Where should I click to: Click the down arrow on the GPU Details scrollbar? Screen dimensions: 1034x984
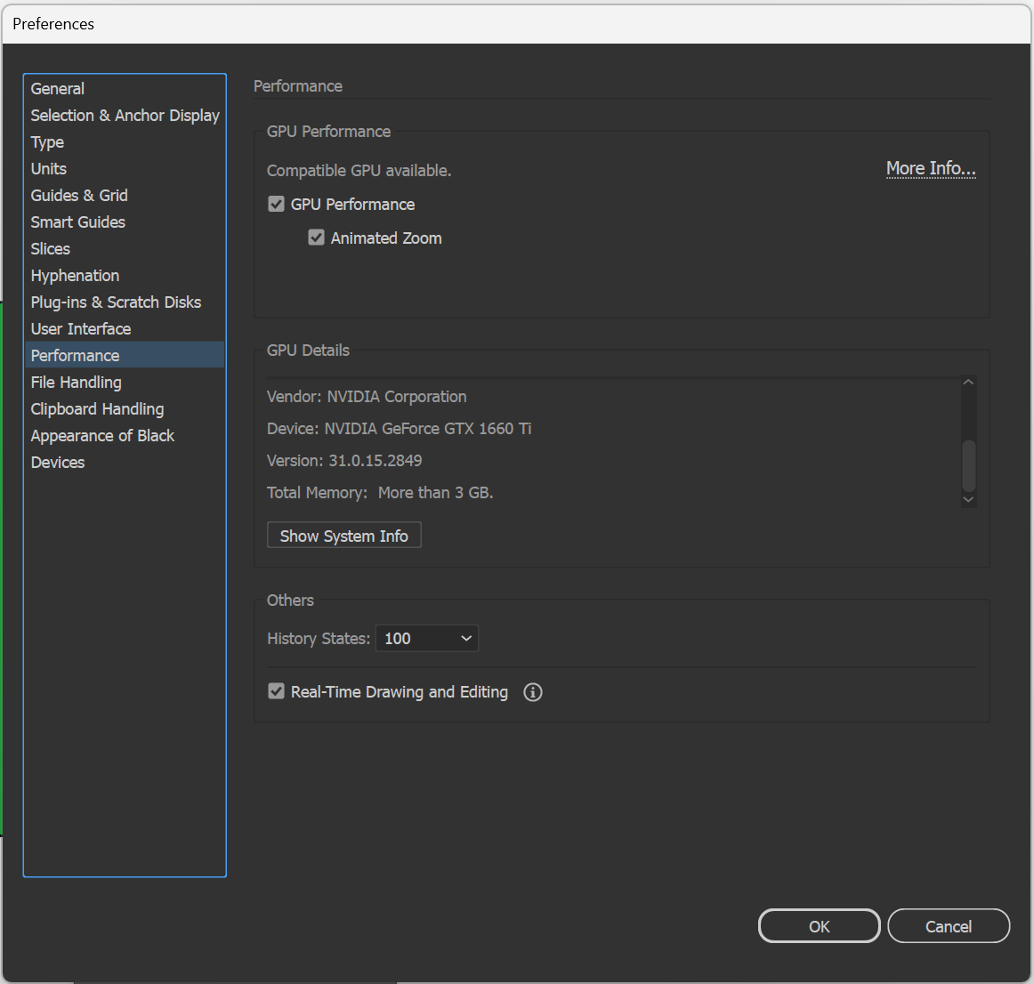pos(968,500)
